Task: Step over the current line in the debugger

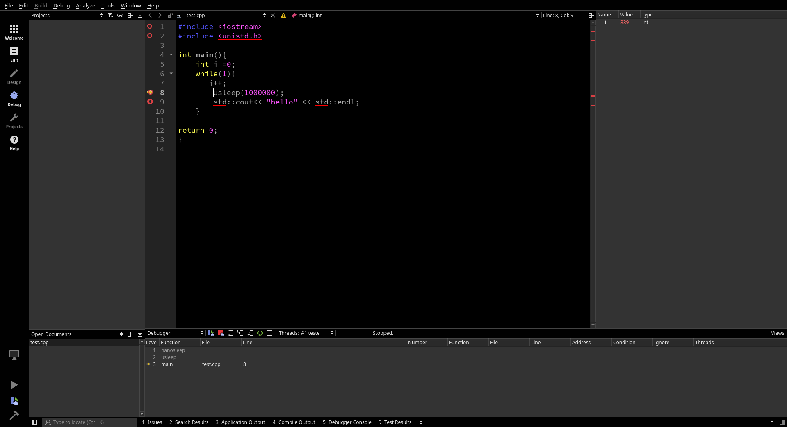Action: [x=230, y=333]
